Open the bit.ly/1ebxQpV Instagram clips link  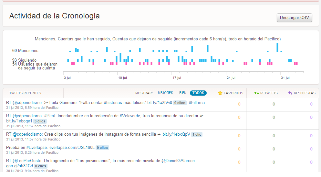(x=176, y=134)
